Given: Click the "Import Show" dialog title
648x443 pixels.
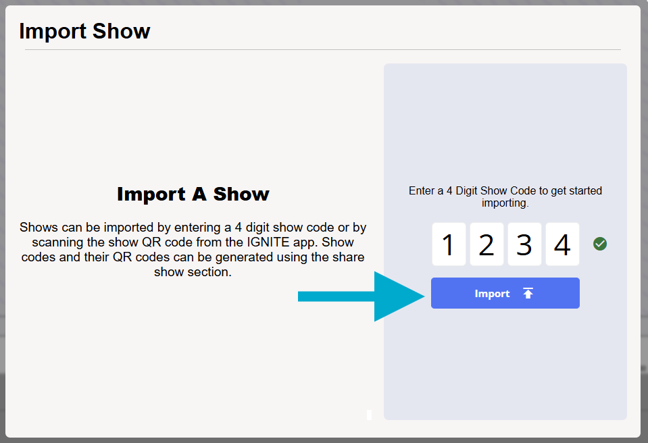Looking at the screenshot, I should tap(84, 31).
